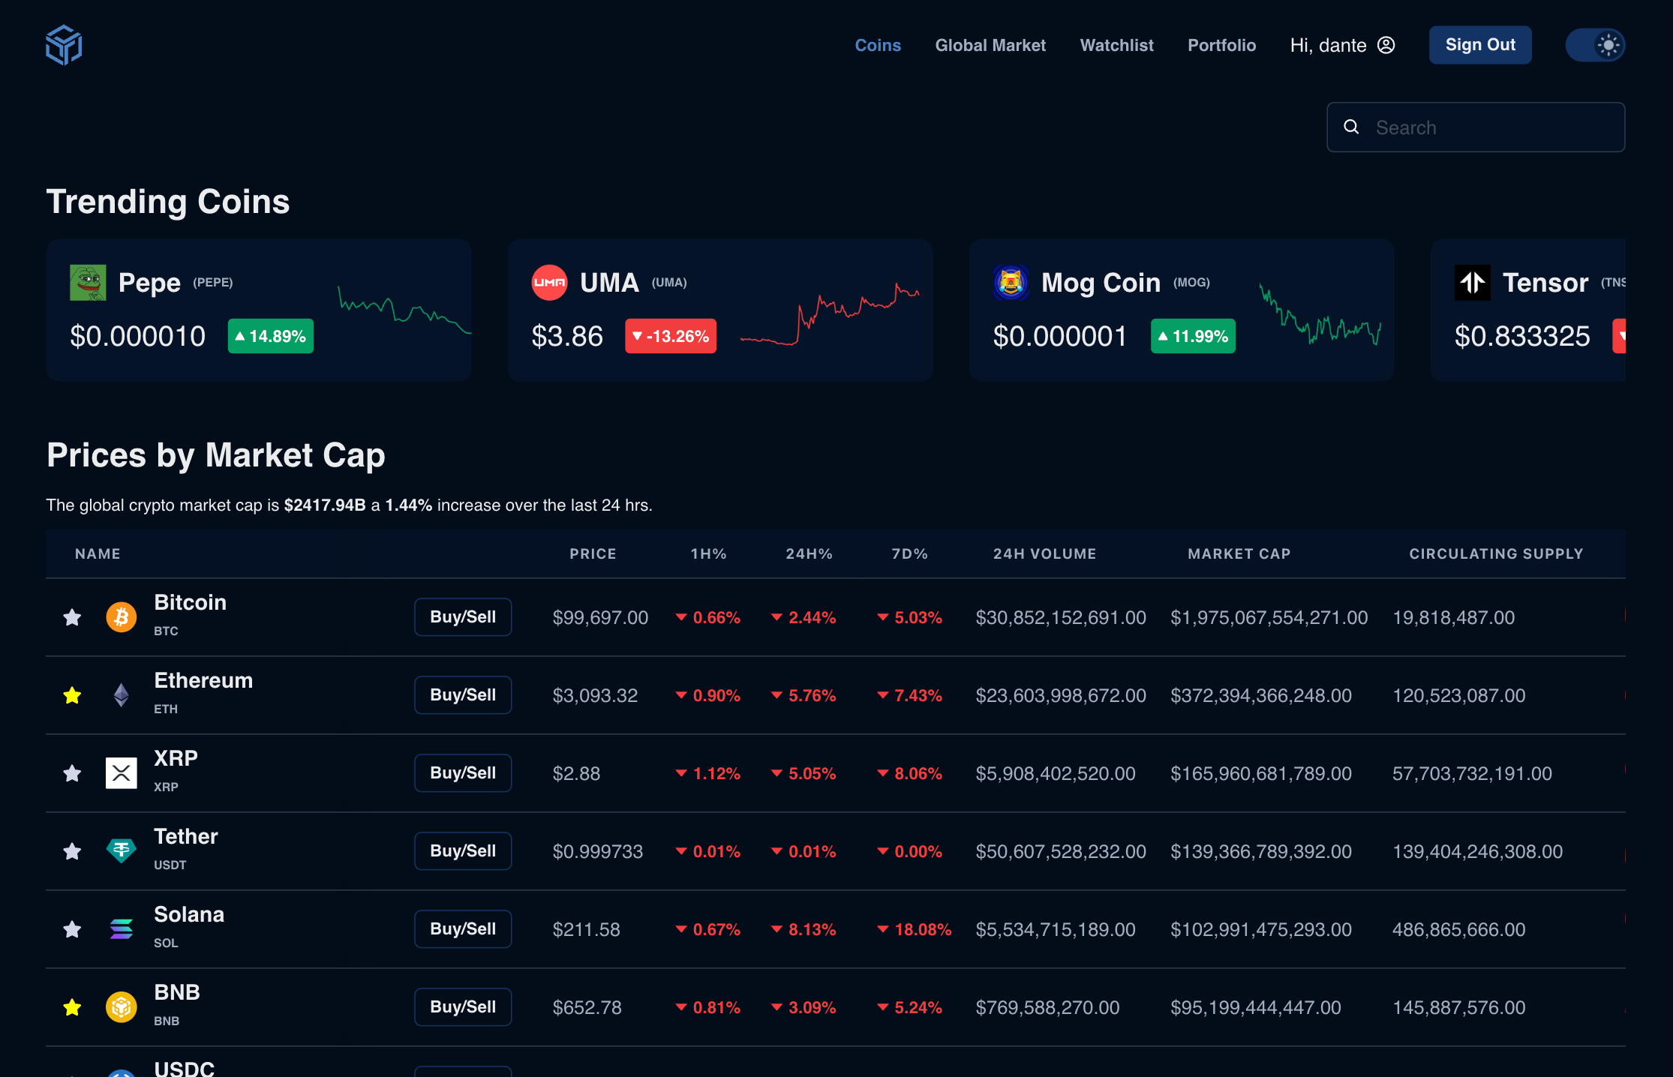The image size is (1673, 1077).
Task: Unstar Ethereum from the watchlist
Action: pos(72,695)
